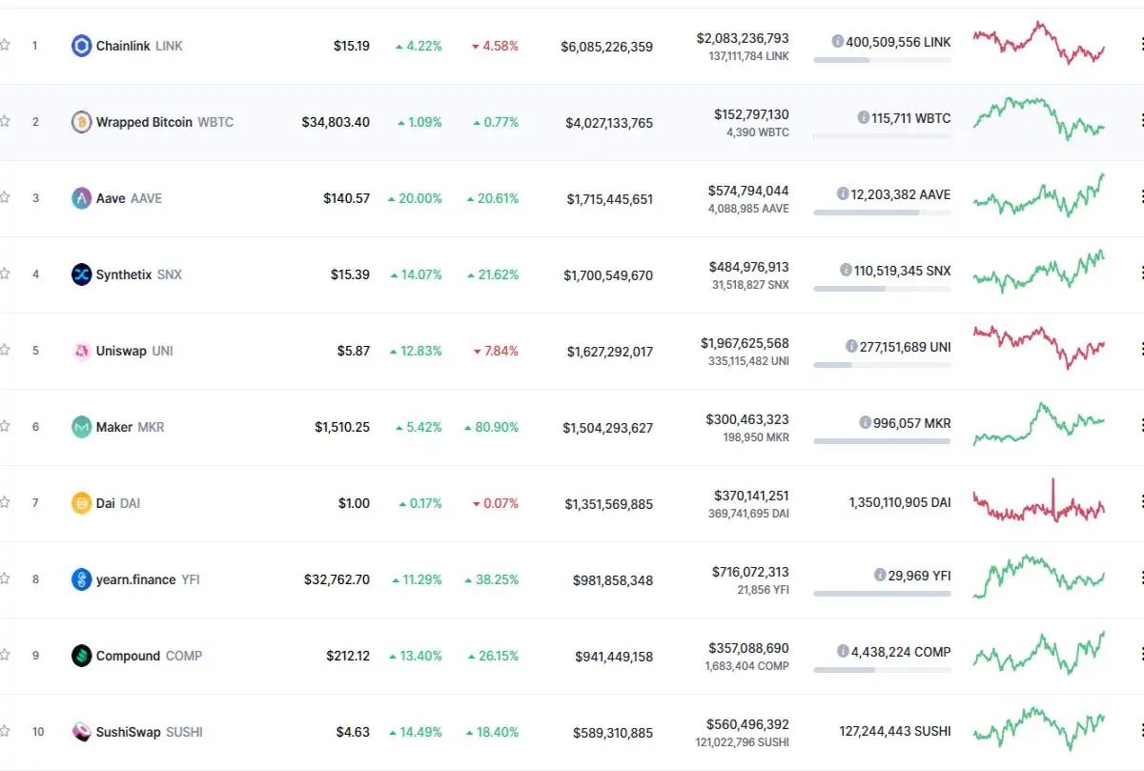Image resolution: width=1144 pixels, height=771 pixels.
Task: Star the Maker row
Action: (5, 426)
